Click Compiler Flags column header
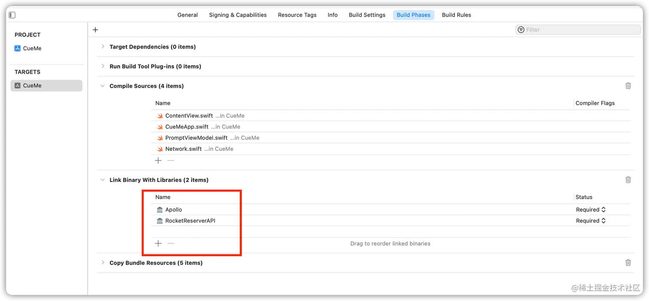 click(595, 103)
